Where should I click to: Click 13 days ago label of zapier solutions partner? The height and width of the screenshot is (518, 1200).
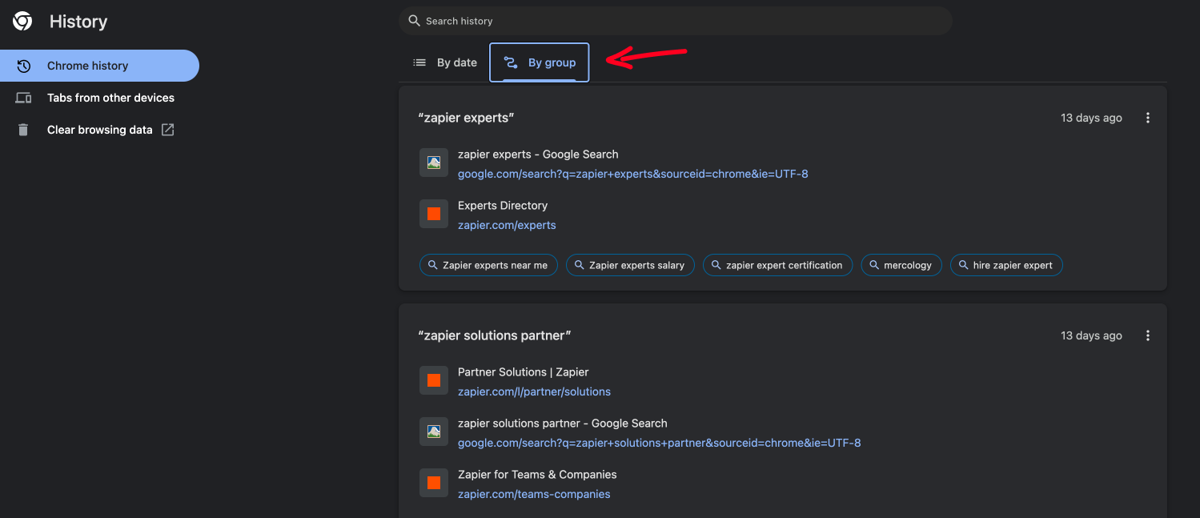tap(1091, 335)
